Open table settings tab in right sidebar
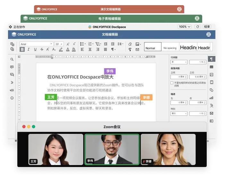225x176 pixels. 212,67
